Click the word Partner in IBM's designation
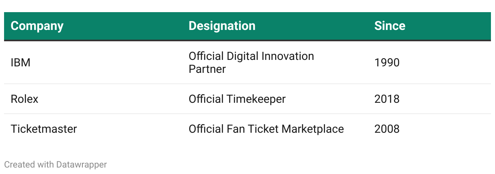This screenshot has height=174, width=495. tap(207, 69)
